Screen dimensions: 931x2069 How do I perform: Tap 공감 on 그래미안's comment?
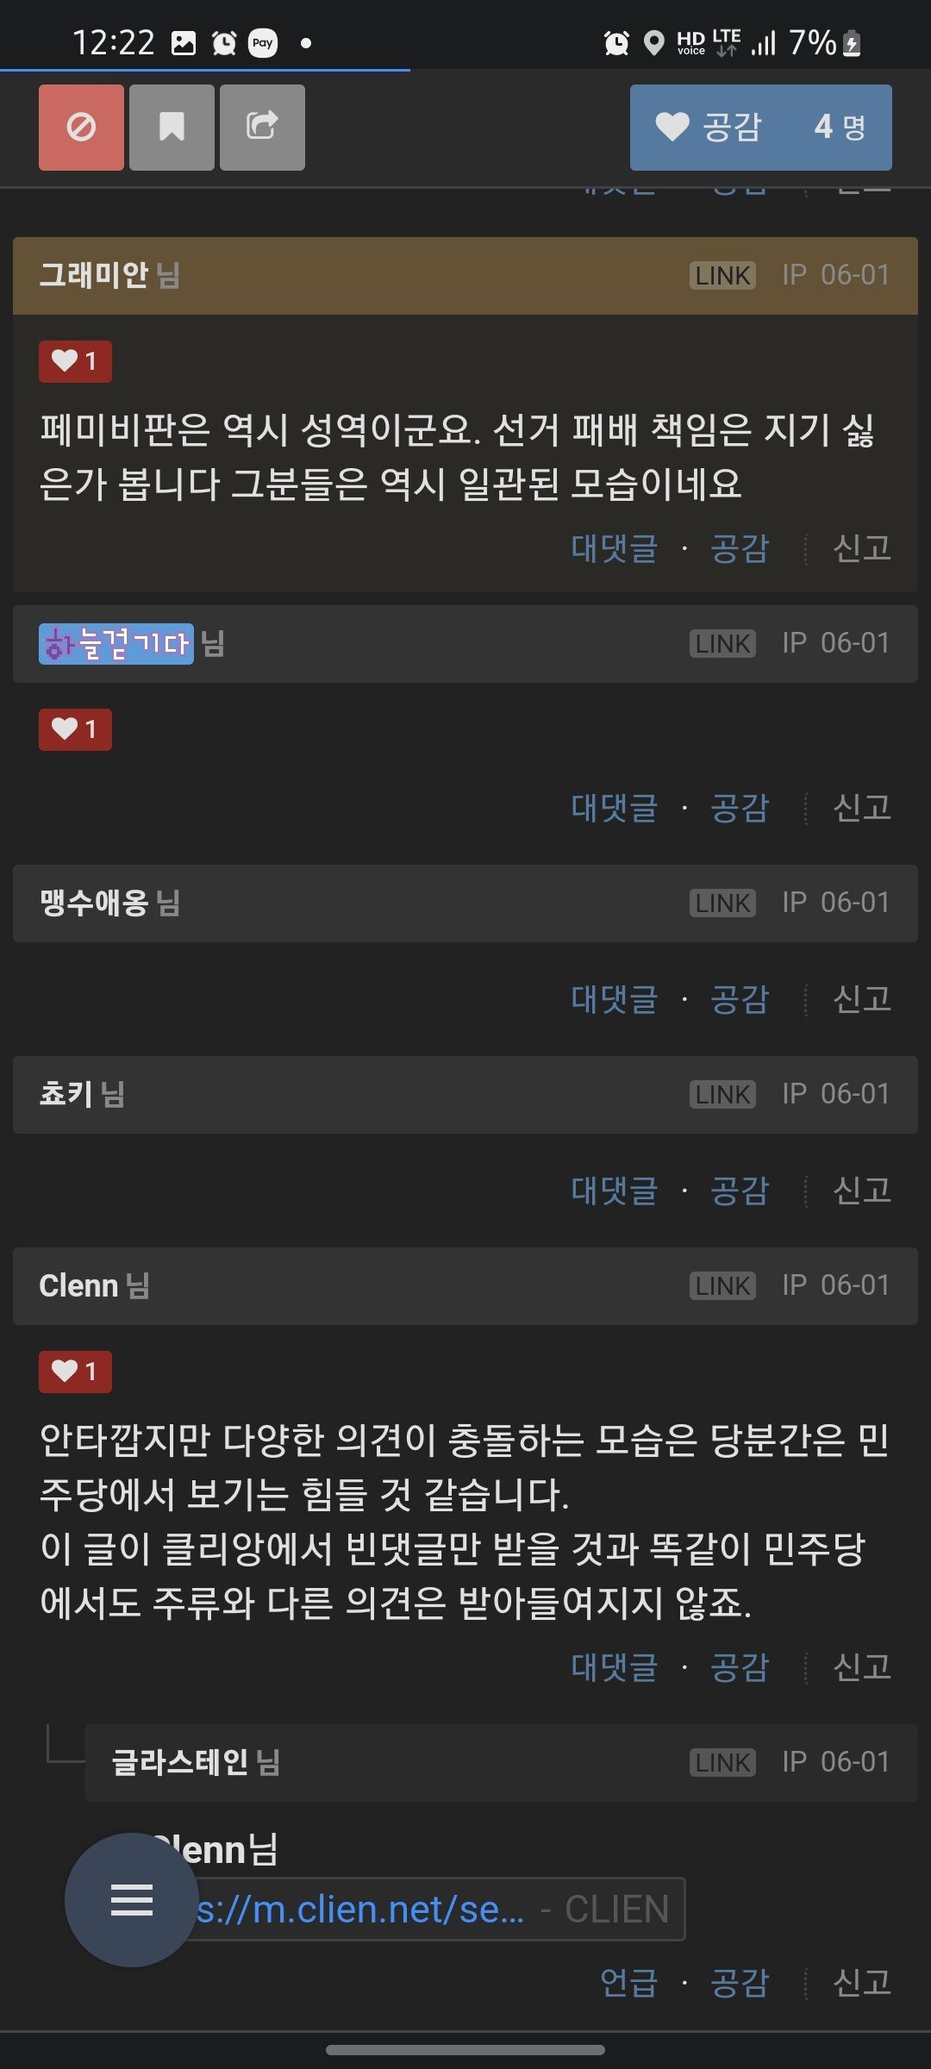point(739,548)
